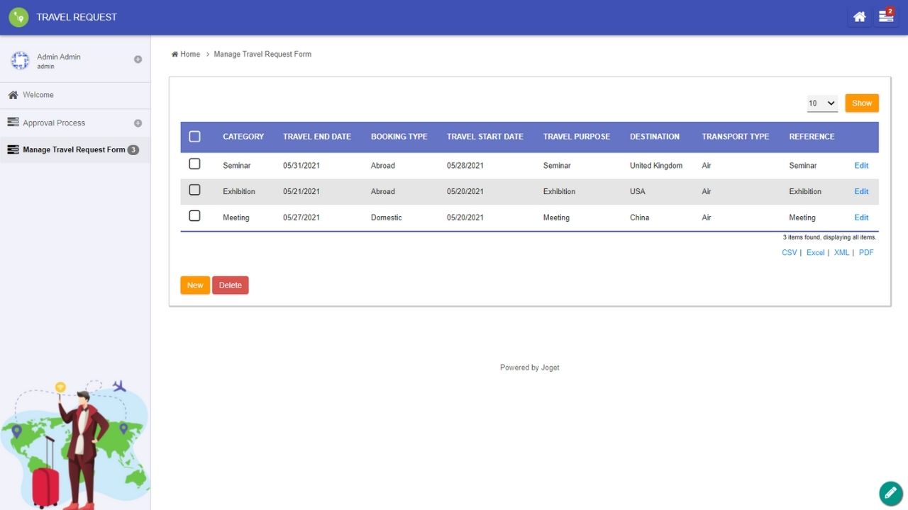Sort by Travel End Date column header

(x=316, y=137)
